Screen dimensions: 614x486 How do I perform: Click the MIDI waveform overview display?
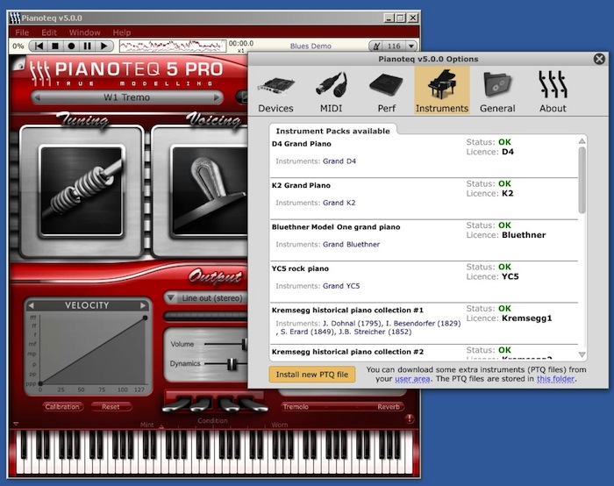pos(173,46)
